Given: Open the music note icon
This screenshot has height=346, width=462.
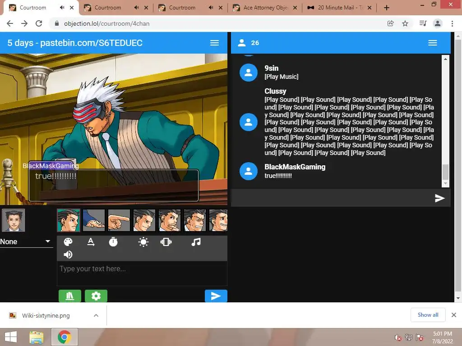Looking at the screenshot, I should [196, 242].
